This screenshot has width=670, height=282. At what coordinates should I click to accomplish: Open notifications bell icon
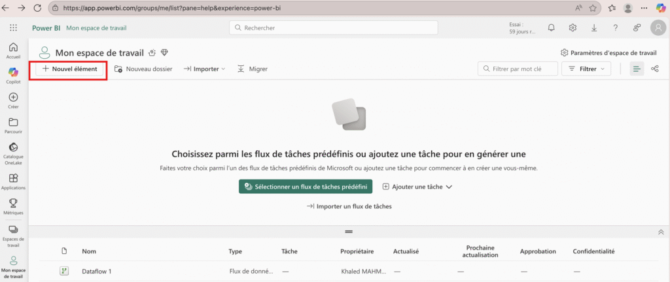pos(551,27)
